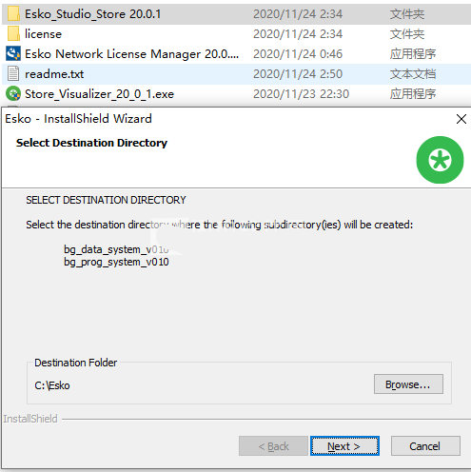Click the 文本文档 type cell
471x472 pixels.
point(413,74)
